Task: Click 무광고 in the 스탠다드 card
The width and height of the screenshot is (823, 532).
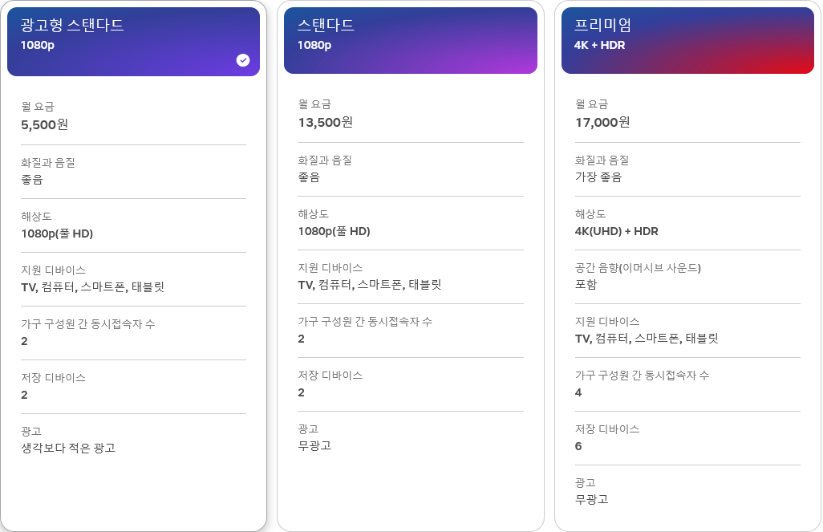Action: coord(314,445)
